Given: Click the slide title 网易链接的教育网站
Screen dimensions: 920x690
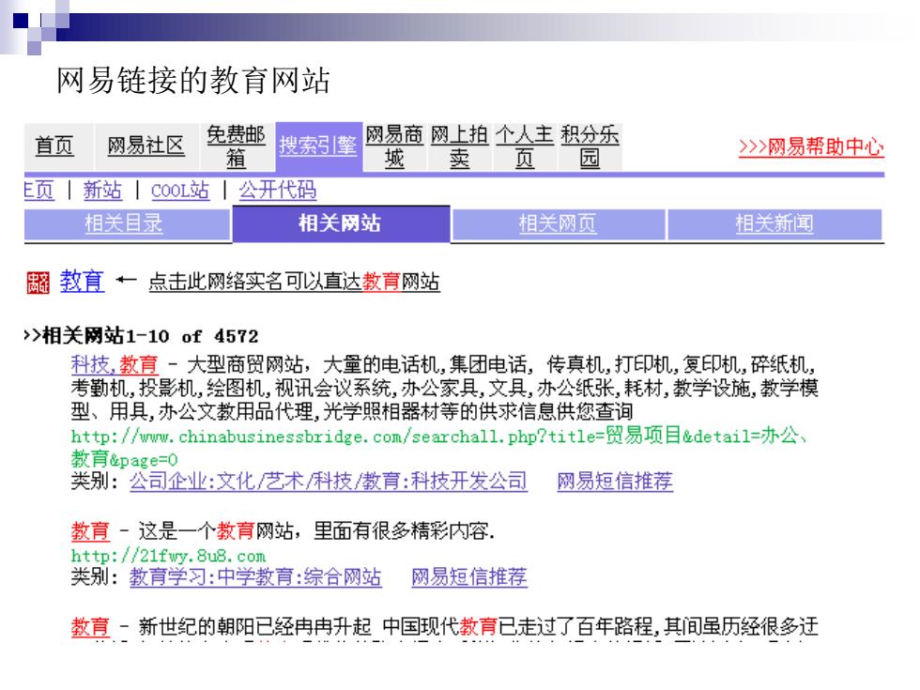Looking at the screenshot, I should [x=193, y=81].
